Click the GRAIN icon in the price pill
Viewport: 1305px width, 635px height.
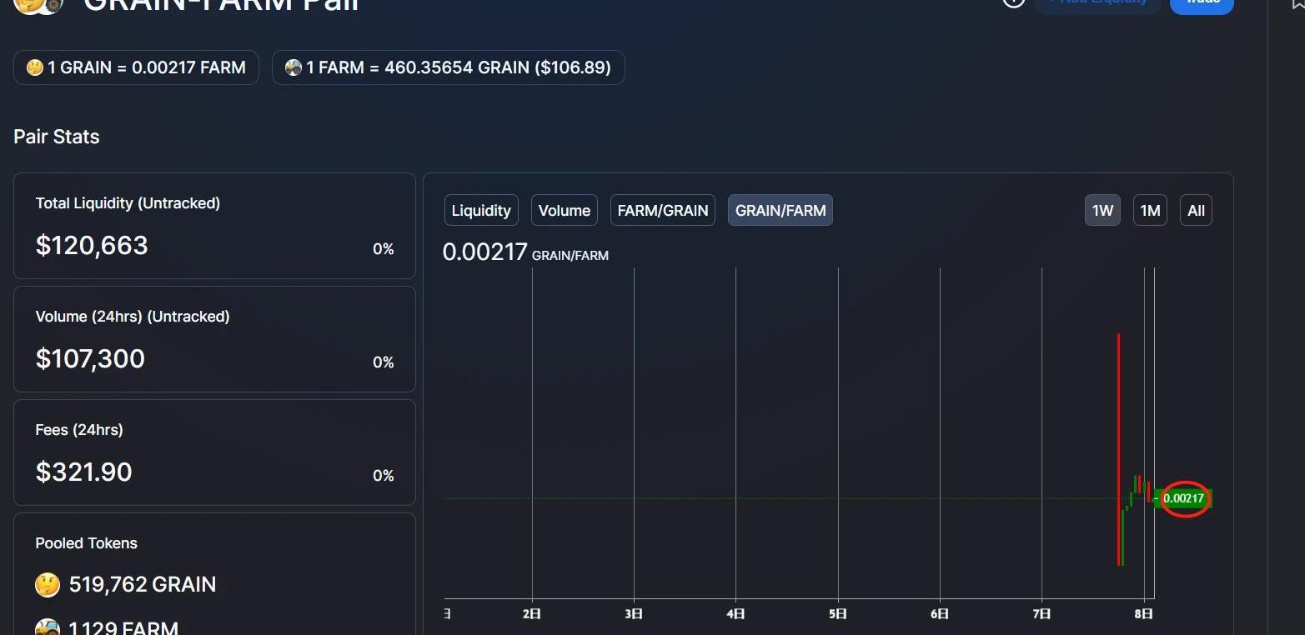tap(34, 67)
